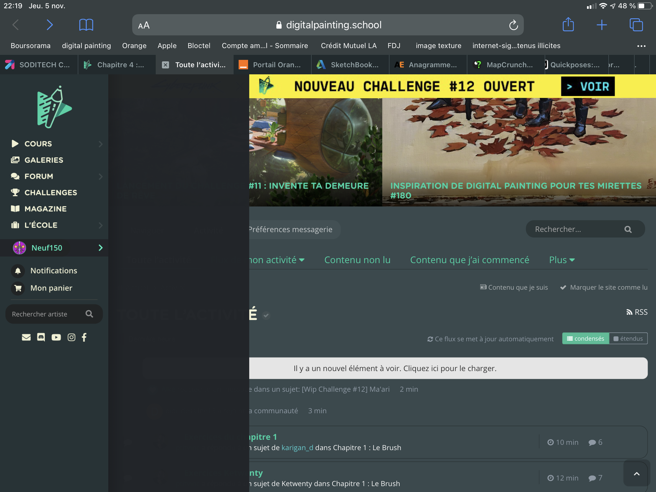Switch to SketchBook browser tab
Image resolution: width=656 pixels, height=492 pixels.
[x=350, y=65]
